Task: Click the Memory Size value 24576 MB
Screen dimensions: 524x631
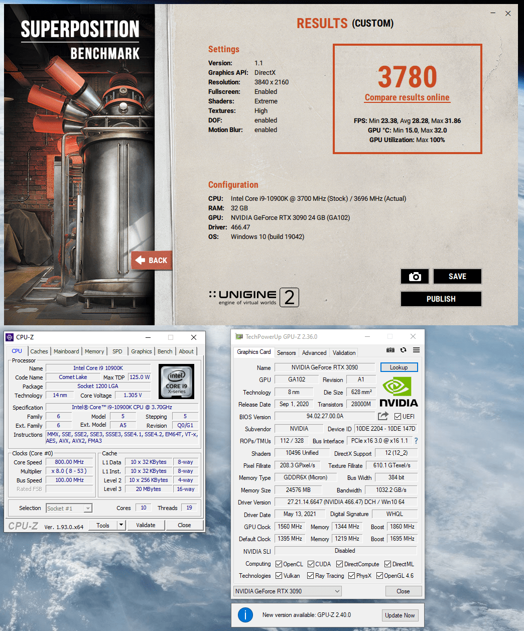Action: [x=298, y=490]
